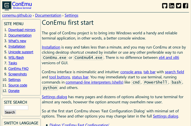Viewport: 191px width, 126px height.
Task: Click the ConEmu logo icon
Action: 7,6
